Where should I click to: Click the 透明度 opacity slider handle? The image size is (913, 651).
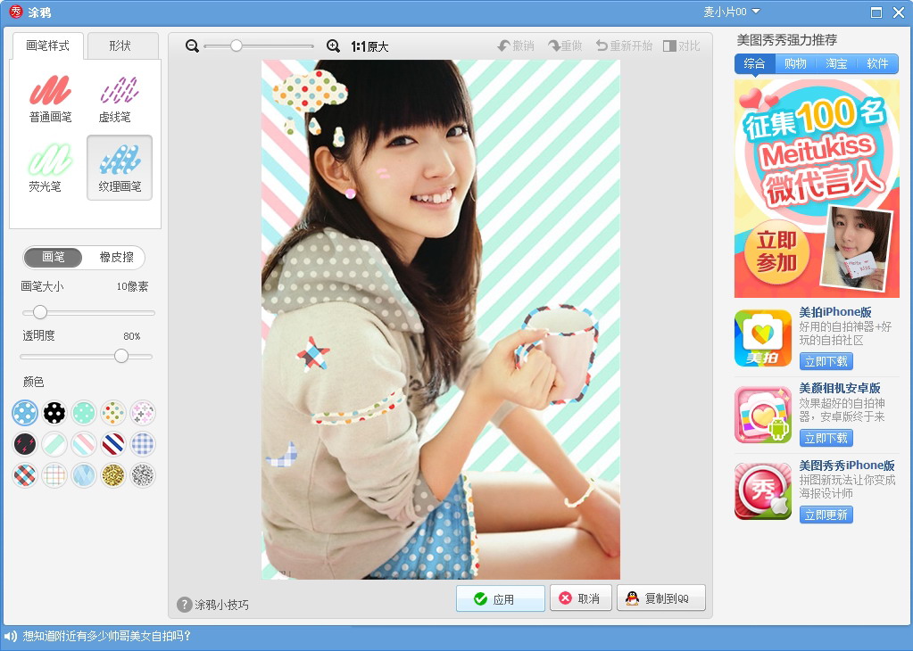[x=121, y=356]
